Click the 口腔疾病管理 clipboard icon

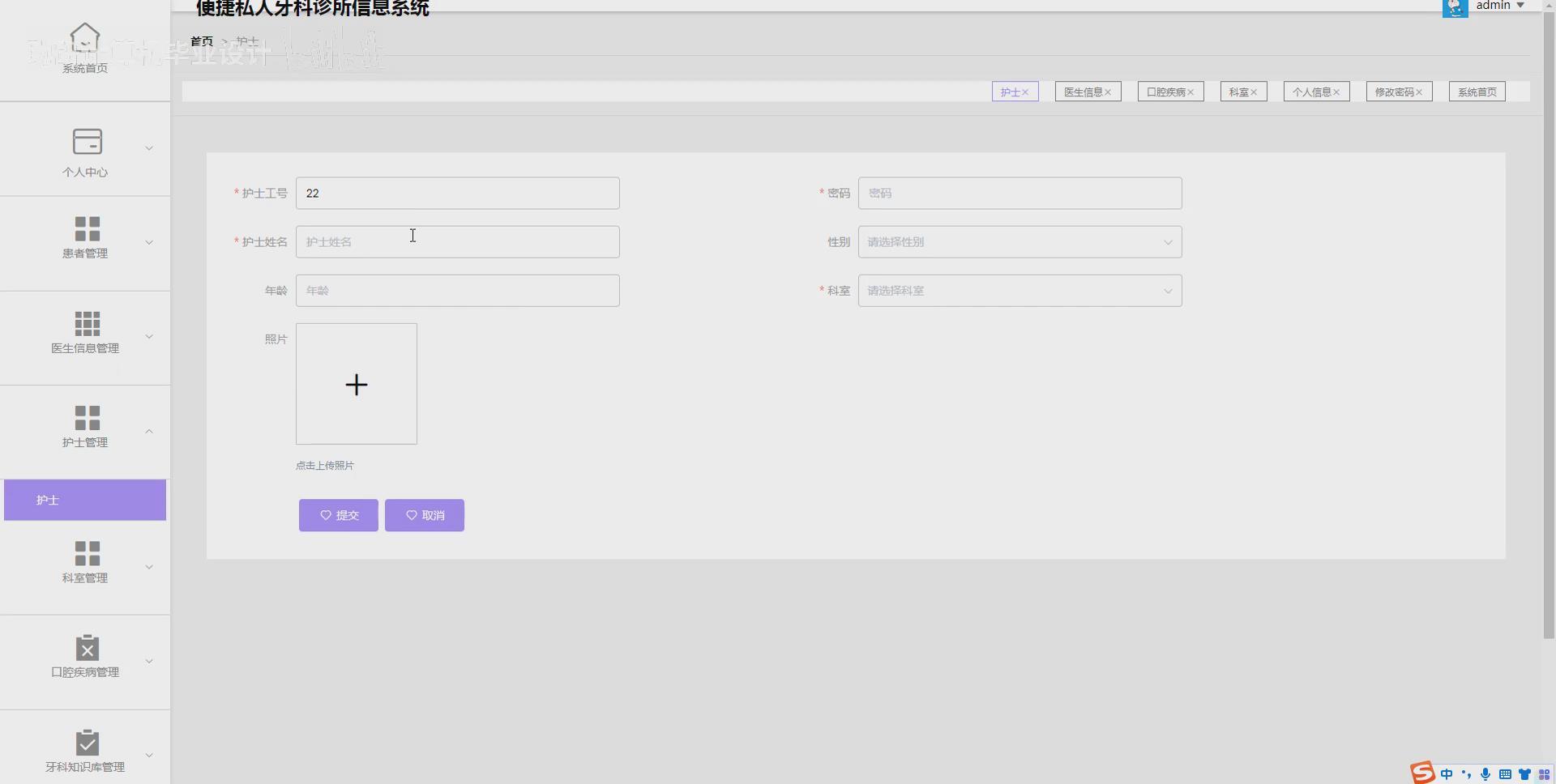click(x=87, y=647)
